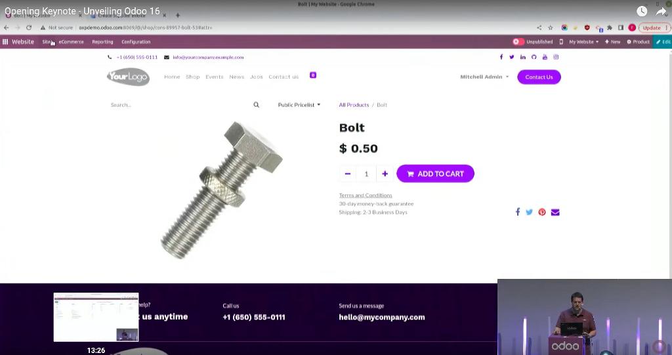Click the product search input field
The height and width of the screenshot is (355, 672).
coord(180,104)
